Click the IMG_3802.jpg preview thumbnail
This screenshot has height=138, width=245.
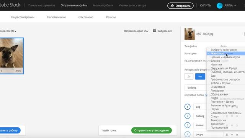(x=189, y=34)
